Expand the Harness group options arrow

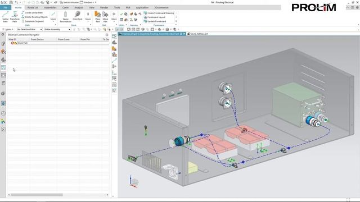(x=140, y=25)
